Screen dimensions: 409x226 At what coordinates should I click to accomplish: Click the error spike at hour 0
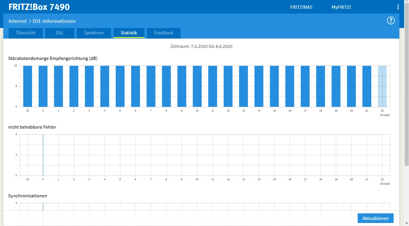pos(43,155)
